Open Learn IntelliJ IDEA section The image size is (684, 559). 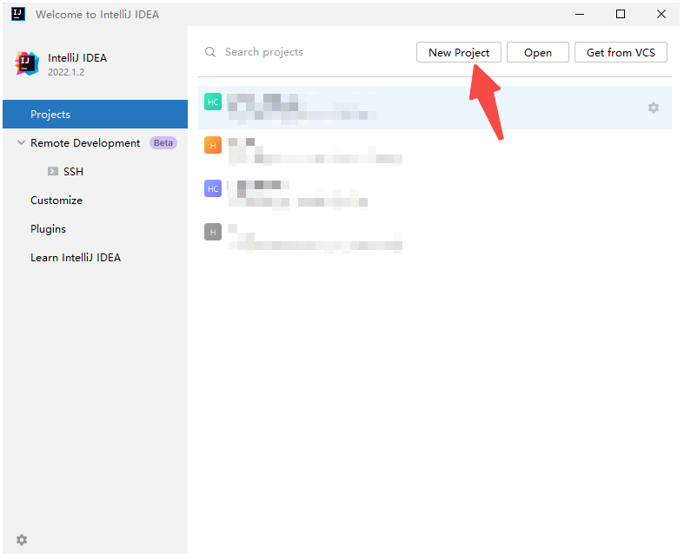click(76, 258)
